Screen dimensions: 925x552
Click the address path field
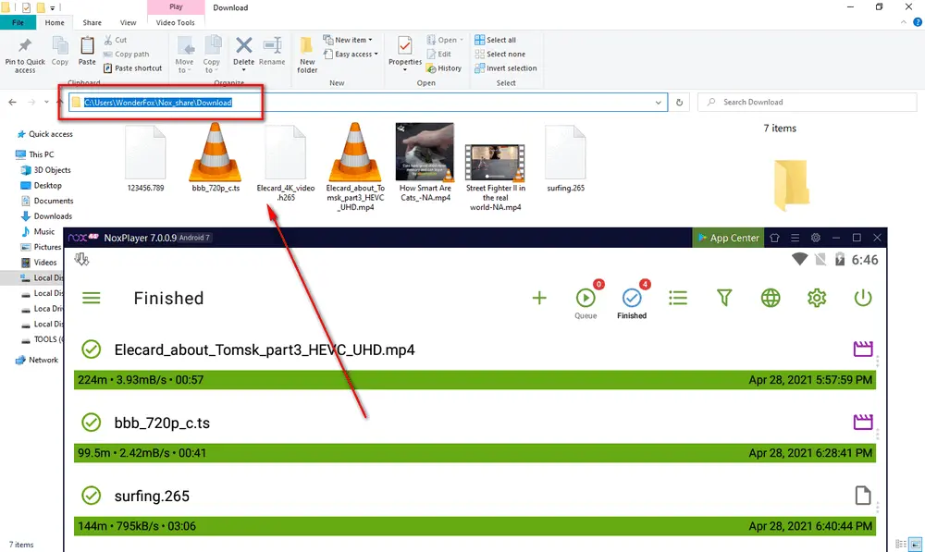click(368, 102)
